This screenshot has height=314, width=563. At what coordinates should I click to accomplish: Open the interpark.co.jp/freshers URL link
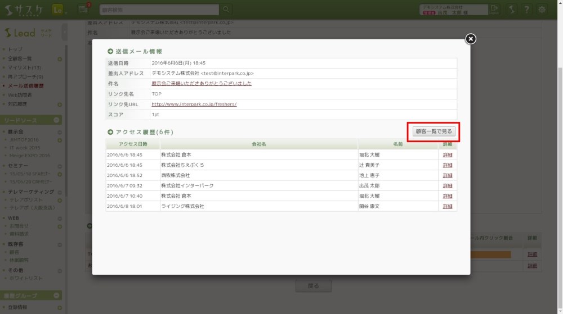coord(194,104)
